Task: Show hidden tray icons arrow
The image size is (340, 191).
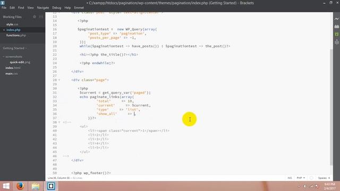Action: coord(299,186)
